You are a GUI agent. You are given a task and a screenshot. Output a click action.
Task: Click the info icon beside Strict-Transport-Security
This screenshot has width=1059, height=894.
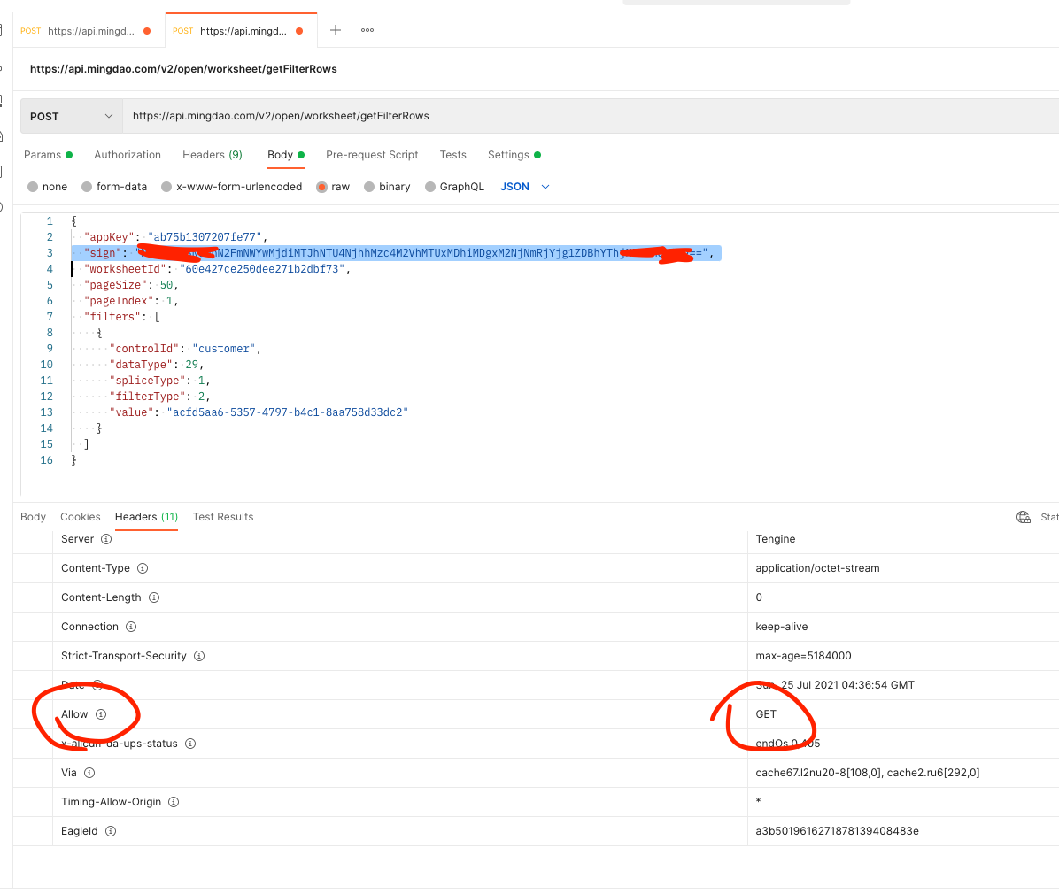tap(198, 655)
